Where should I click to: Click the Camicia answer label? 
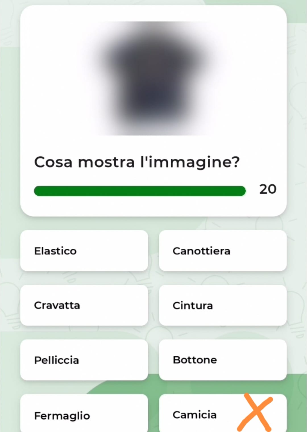click(194, 415)
